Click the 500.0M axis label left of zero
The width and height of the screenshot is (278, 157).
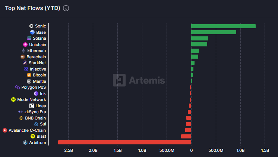click(x=167, y=150)
